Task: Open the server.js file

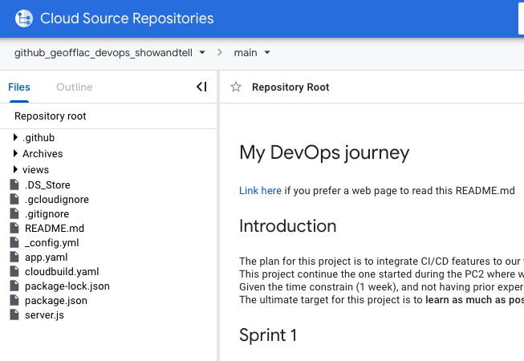Action: pyautogui.click(x=44, y=315)
